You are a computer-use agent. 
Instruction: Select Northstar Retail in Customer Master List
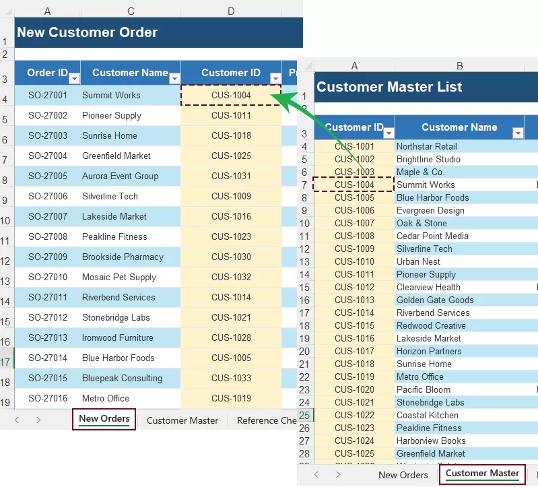pyautogui.click(x=459, y=147)
